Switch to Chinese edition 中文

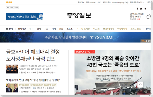click(x=12, y=8)
